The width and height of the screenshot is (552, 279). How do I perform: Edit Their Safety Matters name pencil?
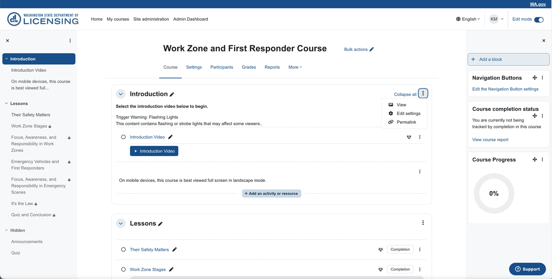(175, 250)
